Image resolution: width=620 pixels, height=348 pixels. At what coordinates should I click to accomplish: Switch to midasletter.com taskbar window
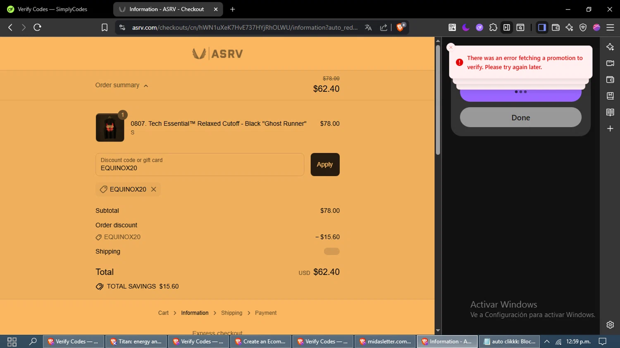(386, 341)
